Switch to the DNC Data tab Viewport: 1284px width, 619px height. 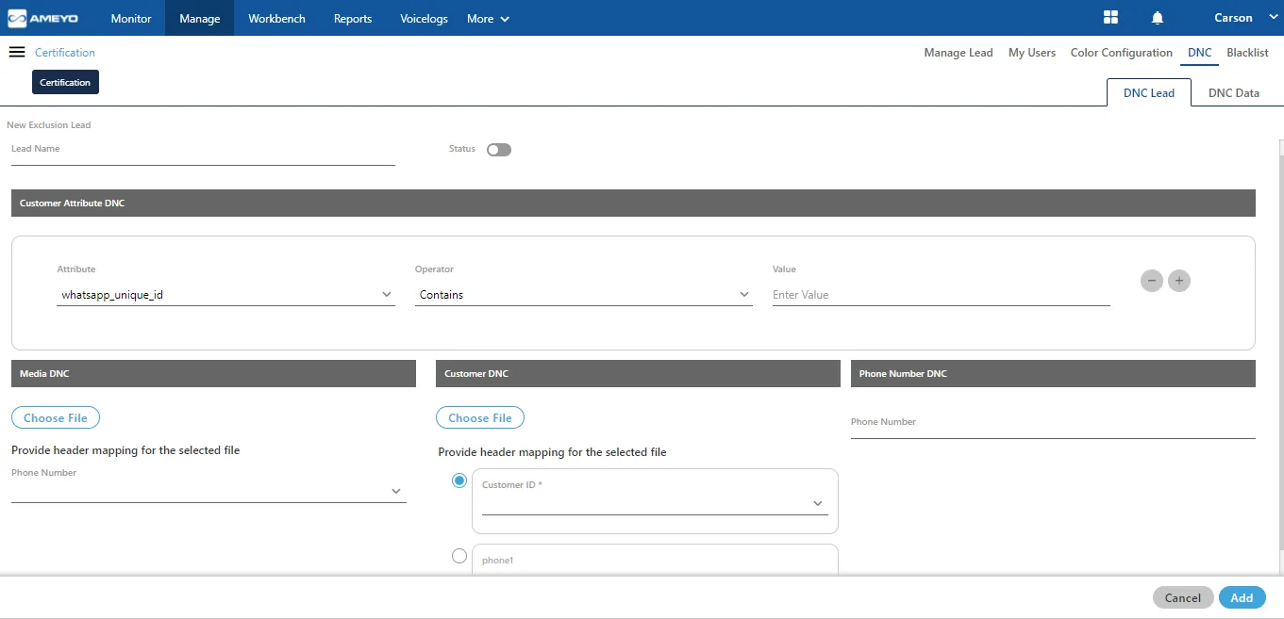(x=1234, y=92)
